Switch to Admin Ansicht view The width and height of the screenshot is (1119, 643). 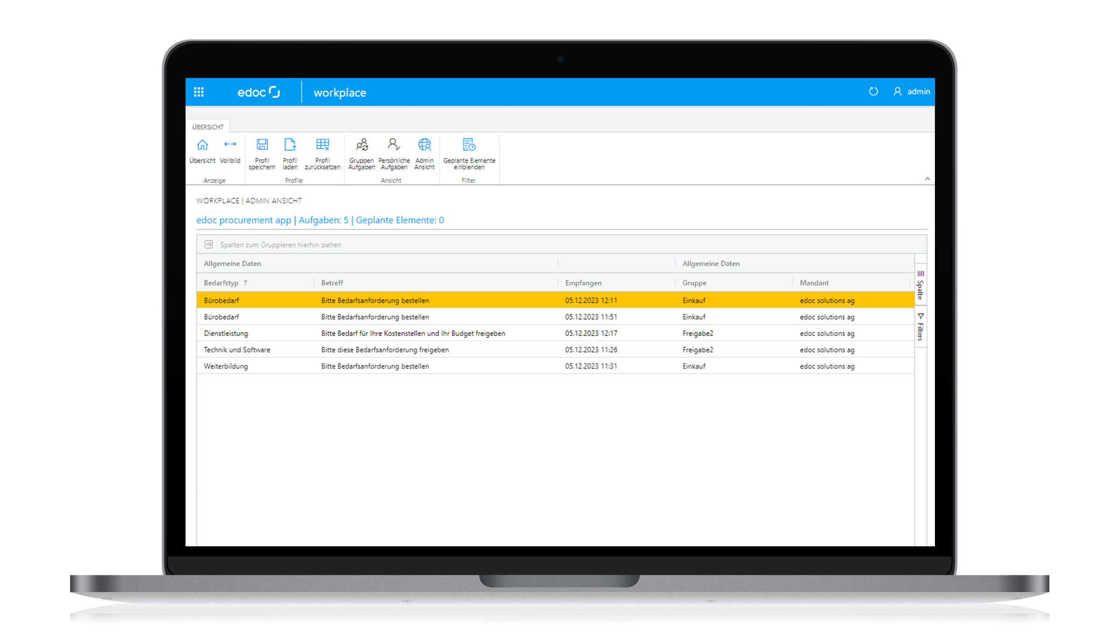pos(424,154)
